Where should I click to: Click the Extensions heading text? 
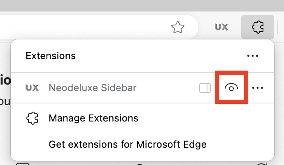[51, 56]
